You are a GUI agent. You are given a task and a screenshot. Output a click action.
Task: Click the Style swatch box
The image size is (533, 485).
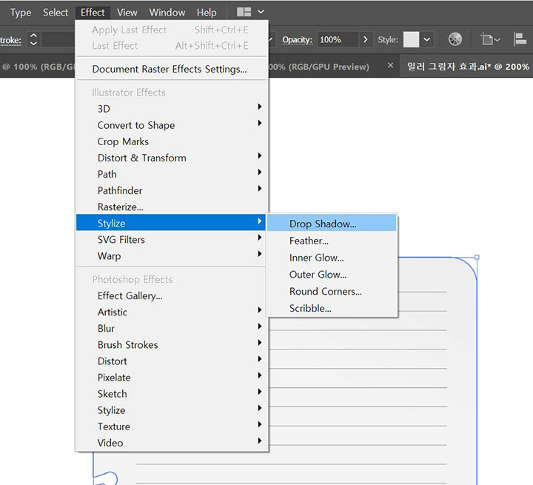[x=411, y=39]
